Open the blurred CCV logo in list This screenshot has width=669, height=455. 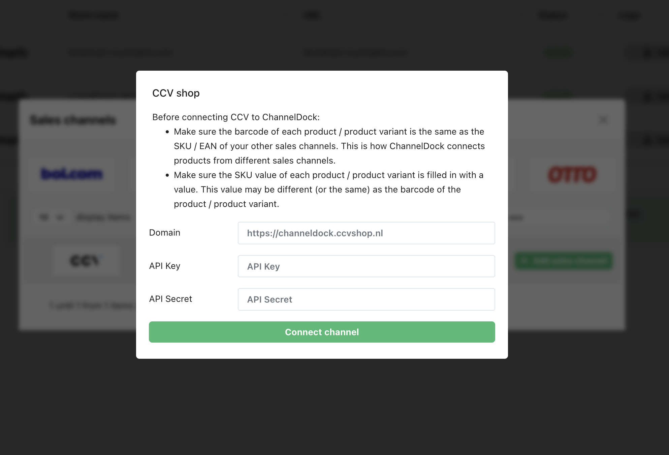pos(86,261)
